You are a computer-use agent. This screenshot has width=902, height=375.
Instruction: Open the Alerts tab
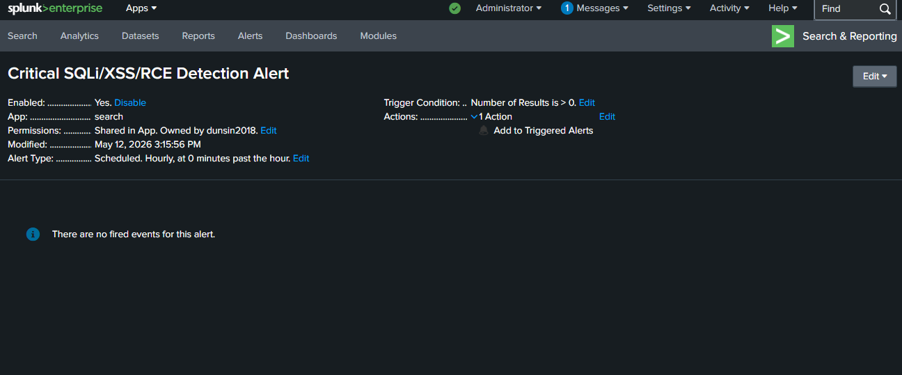[x=250, y=36]
